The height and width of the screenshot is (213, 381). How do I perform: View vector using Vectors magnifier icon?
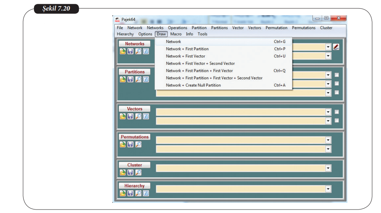138,116
